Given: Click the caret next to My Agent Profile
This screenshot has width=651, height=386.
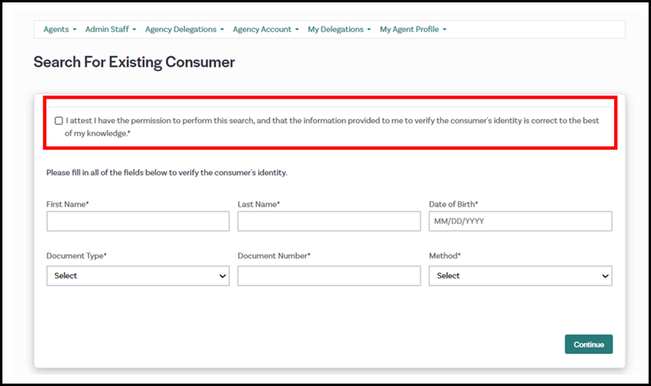Looking at the screenshot, I should [444, 30].
